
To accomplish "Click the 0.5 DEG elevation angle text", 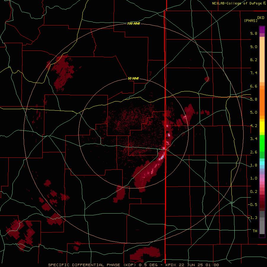I will (x=148, y=265).
